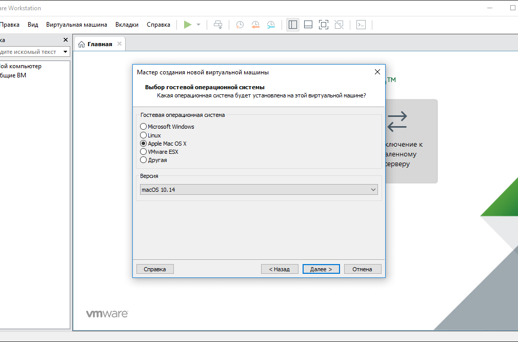This screenshot has width=518, height=342.
Task: Switch to the Главная tab
Action: 99,44
